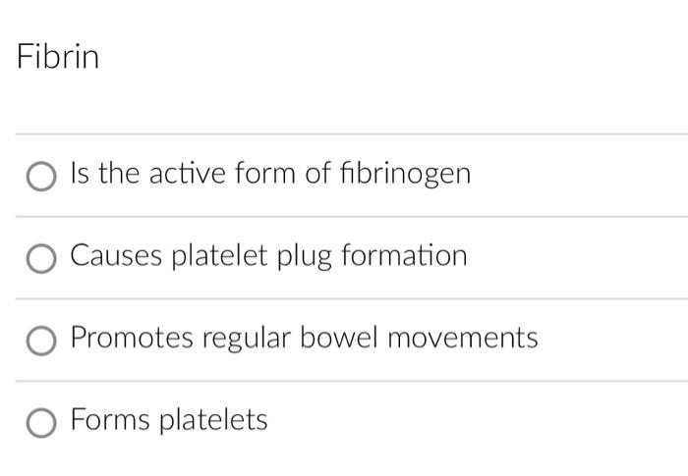Click the word 'Forms' in the fourth option
Screen dimensions: 688x476
[x=110, y=419]
